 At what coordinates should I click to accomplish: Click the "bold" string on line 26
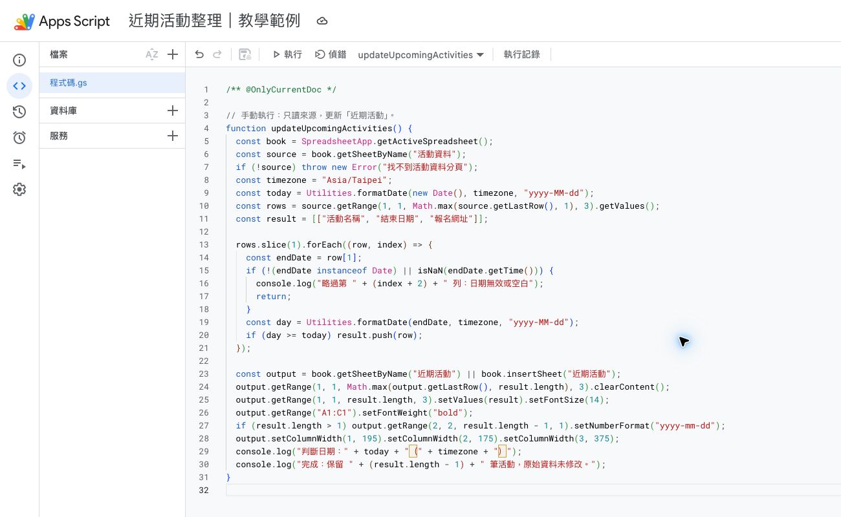pos(447,412)
